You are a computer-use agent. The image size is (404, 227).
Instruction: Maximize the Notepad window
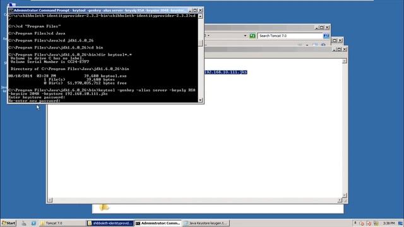click(x=339, y=49)
